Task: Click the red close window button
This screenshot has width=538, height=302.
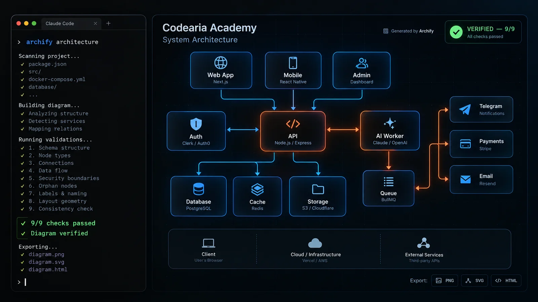Action: click(x=19, y=23)
